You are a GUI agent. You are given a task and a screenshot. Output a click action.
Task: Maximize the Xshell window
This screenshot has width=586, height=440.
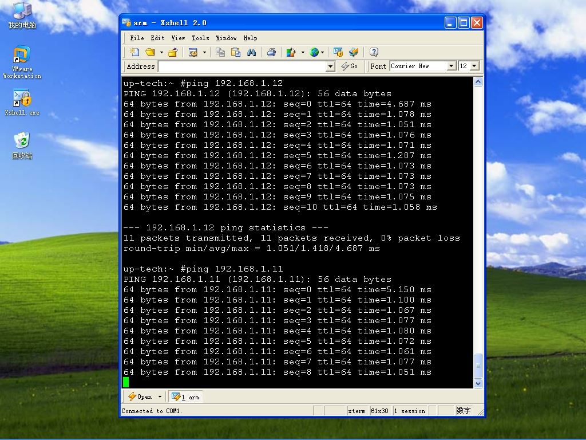[464, 23]
